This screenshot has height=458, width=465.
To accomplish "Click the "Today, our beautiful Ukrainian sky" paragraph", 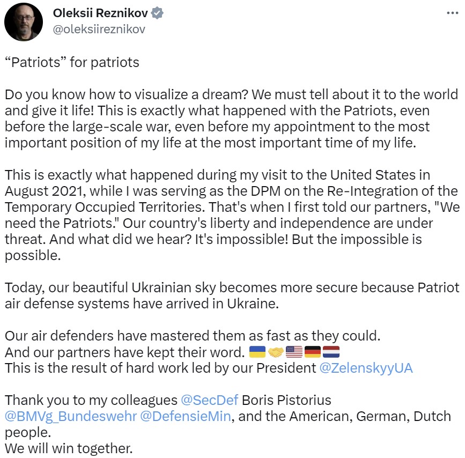I will (x=231, y=296).
